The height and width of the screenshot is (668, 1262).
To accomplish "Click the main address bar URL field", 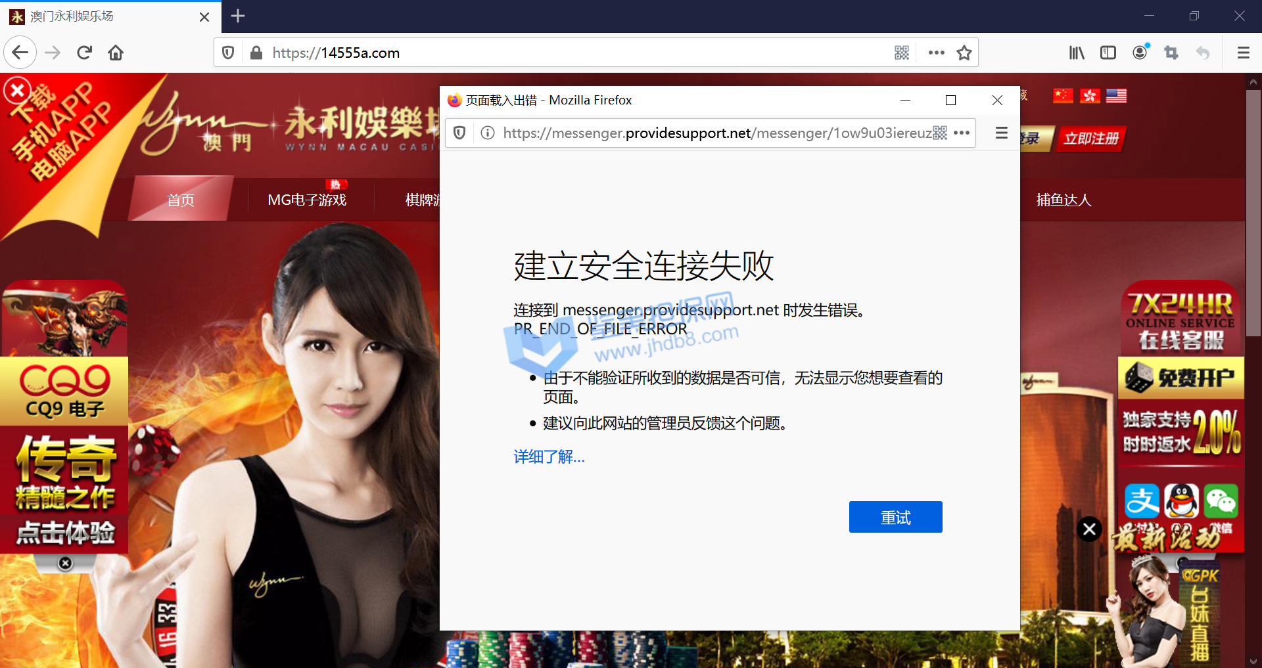I will 572,53.
